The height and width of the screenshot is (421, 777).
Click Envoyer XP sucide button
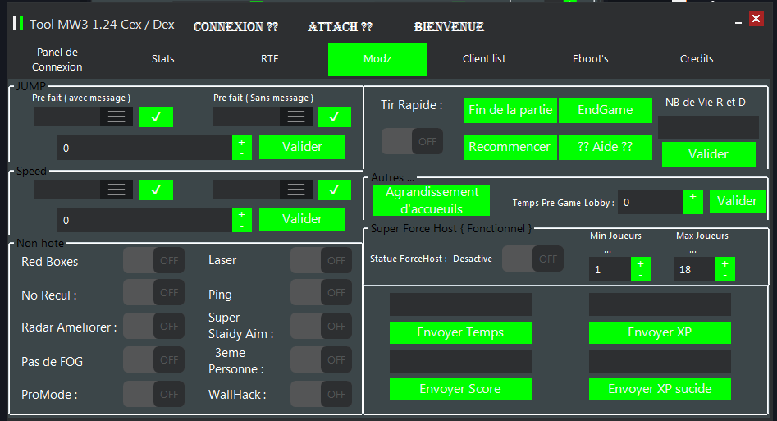(x=660, y=389)
